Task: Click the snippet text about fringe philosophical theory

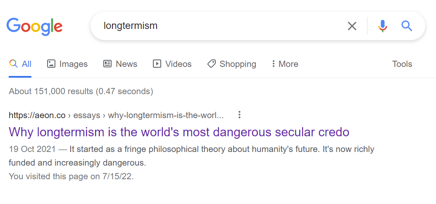Action: click(x=192, y=156)
